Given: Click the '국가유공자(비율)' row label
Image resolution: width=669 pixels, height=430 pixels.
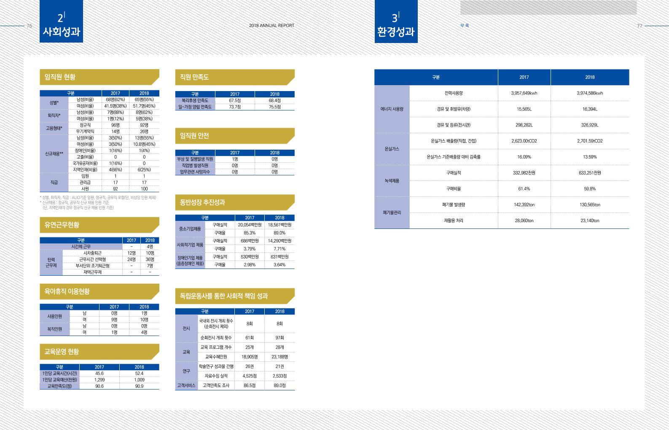Looking at the screenshot, I should pyautogui.click(x=85, y=163).
